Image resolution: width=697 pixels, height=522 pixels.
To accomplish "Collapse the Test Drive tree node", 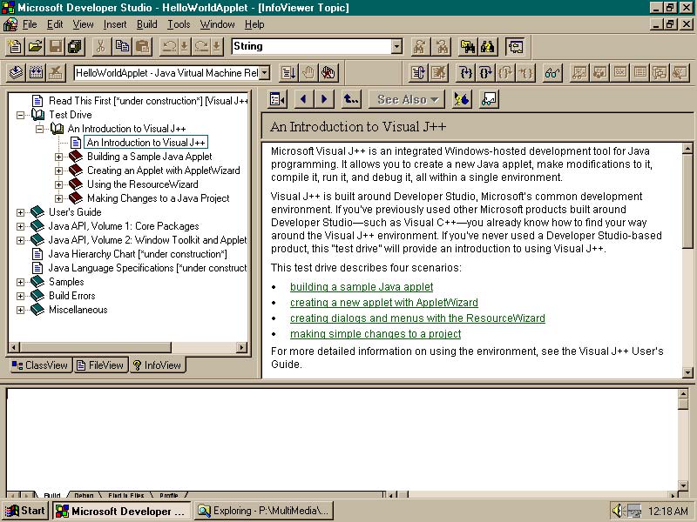I will tap(20, 115).
